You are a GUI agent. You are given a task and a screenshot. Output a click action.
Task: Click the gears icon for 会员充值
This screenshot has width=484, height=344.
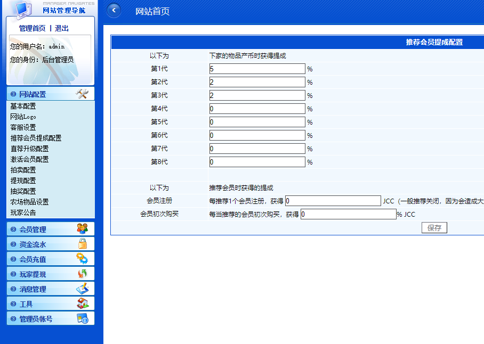click(x=82, y=259)
